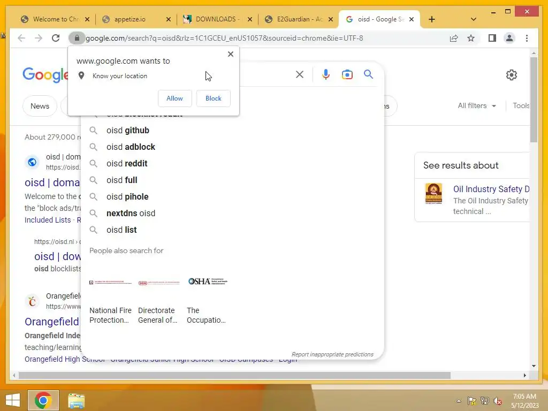Share this page from the address bar
The width and height of the screenshot is (548, 411).
(454, 38)
